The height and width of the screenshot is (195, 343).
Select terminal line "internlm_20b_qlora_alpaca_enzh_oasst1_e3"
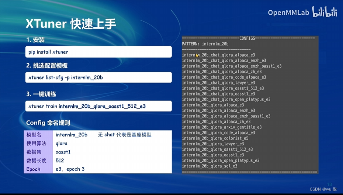point(226,116)
